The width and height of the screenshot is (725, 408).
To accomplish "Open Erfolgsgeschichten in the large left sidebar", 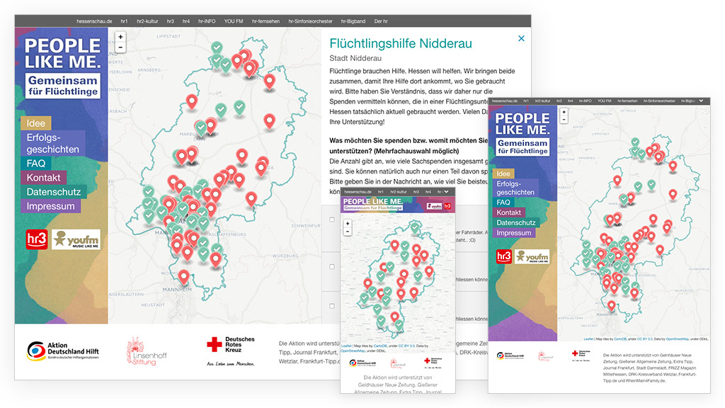I will (x=53, y=142).
